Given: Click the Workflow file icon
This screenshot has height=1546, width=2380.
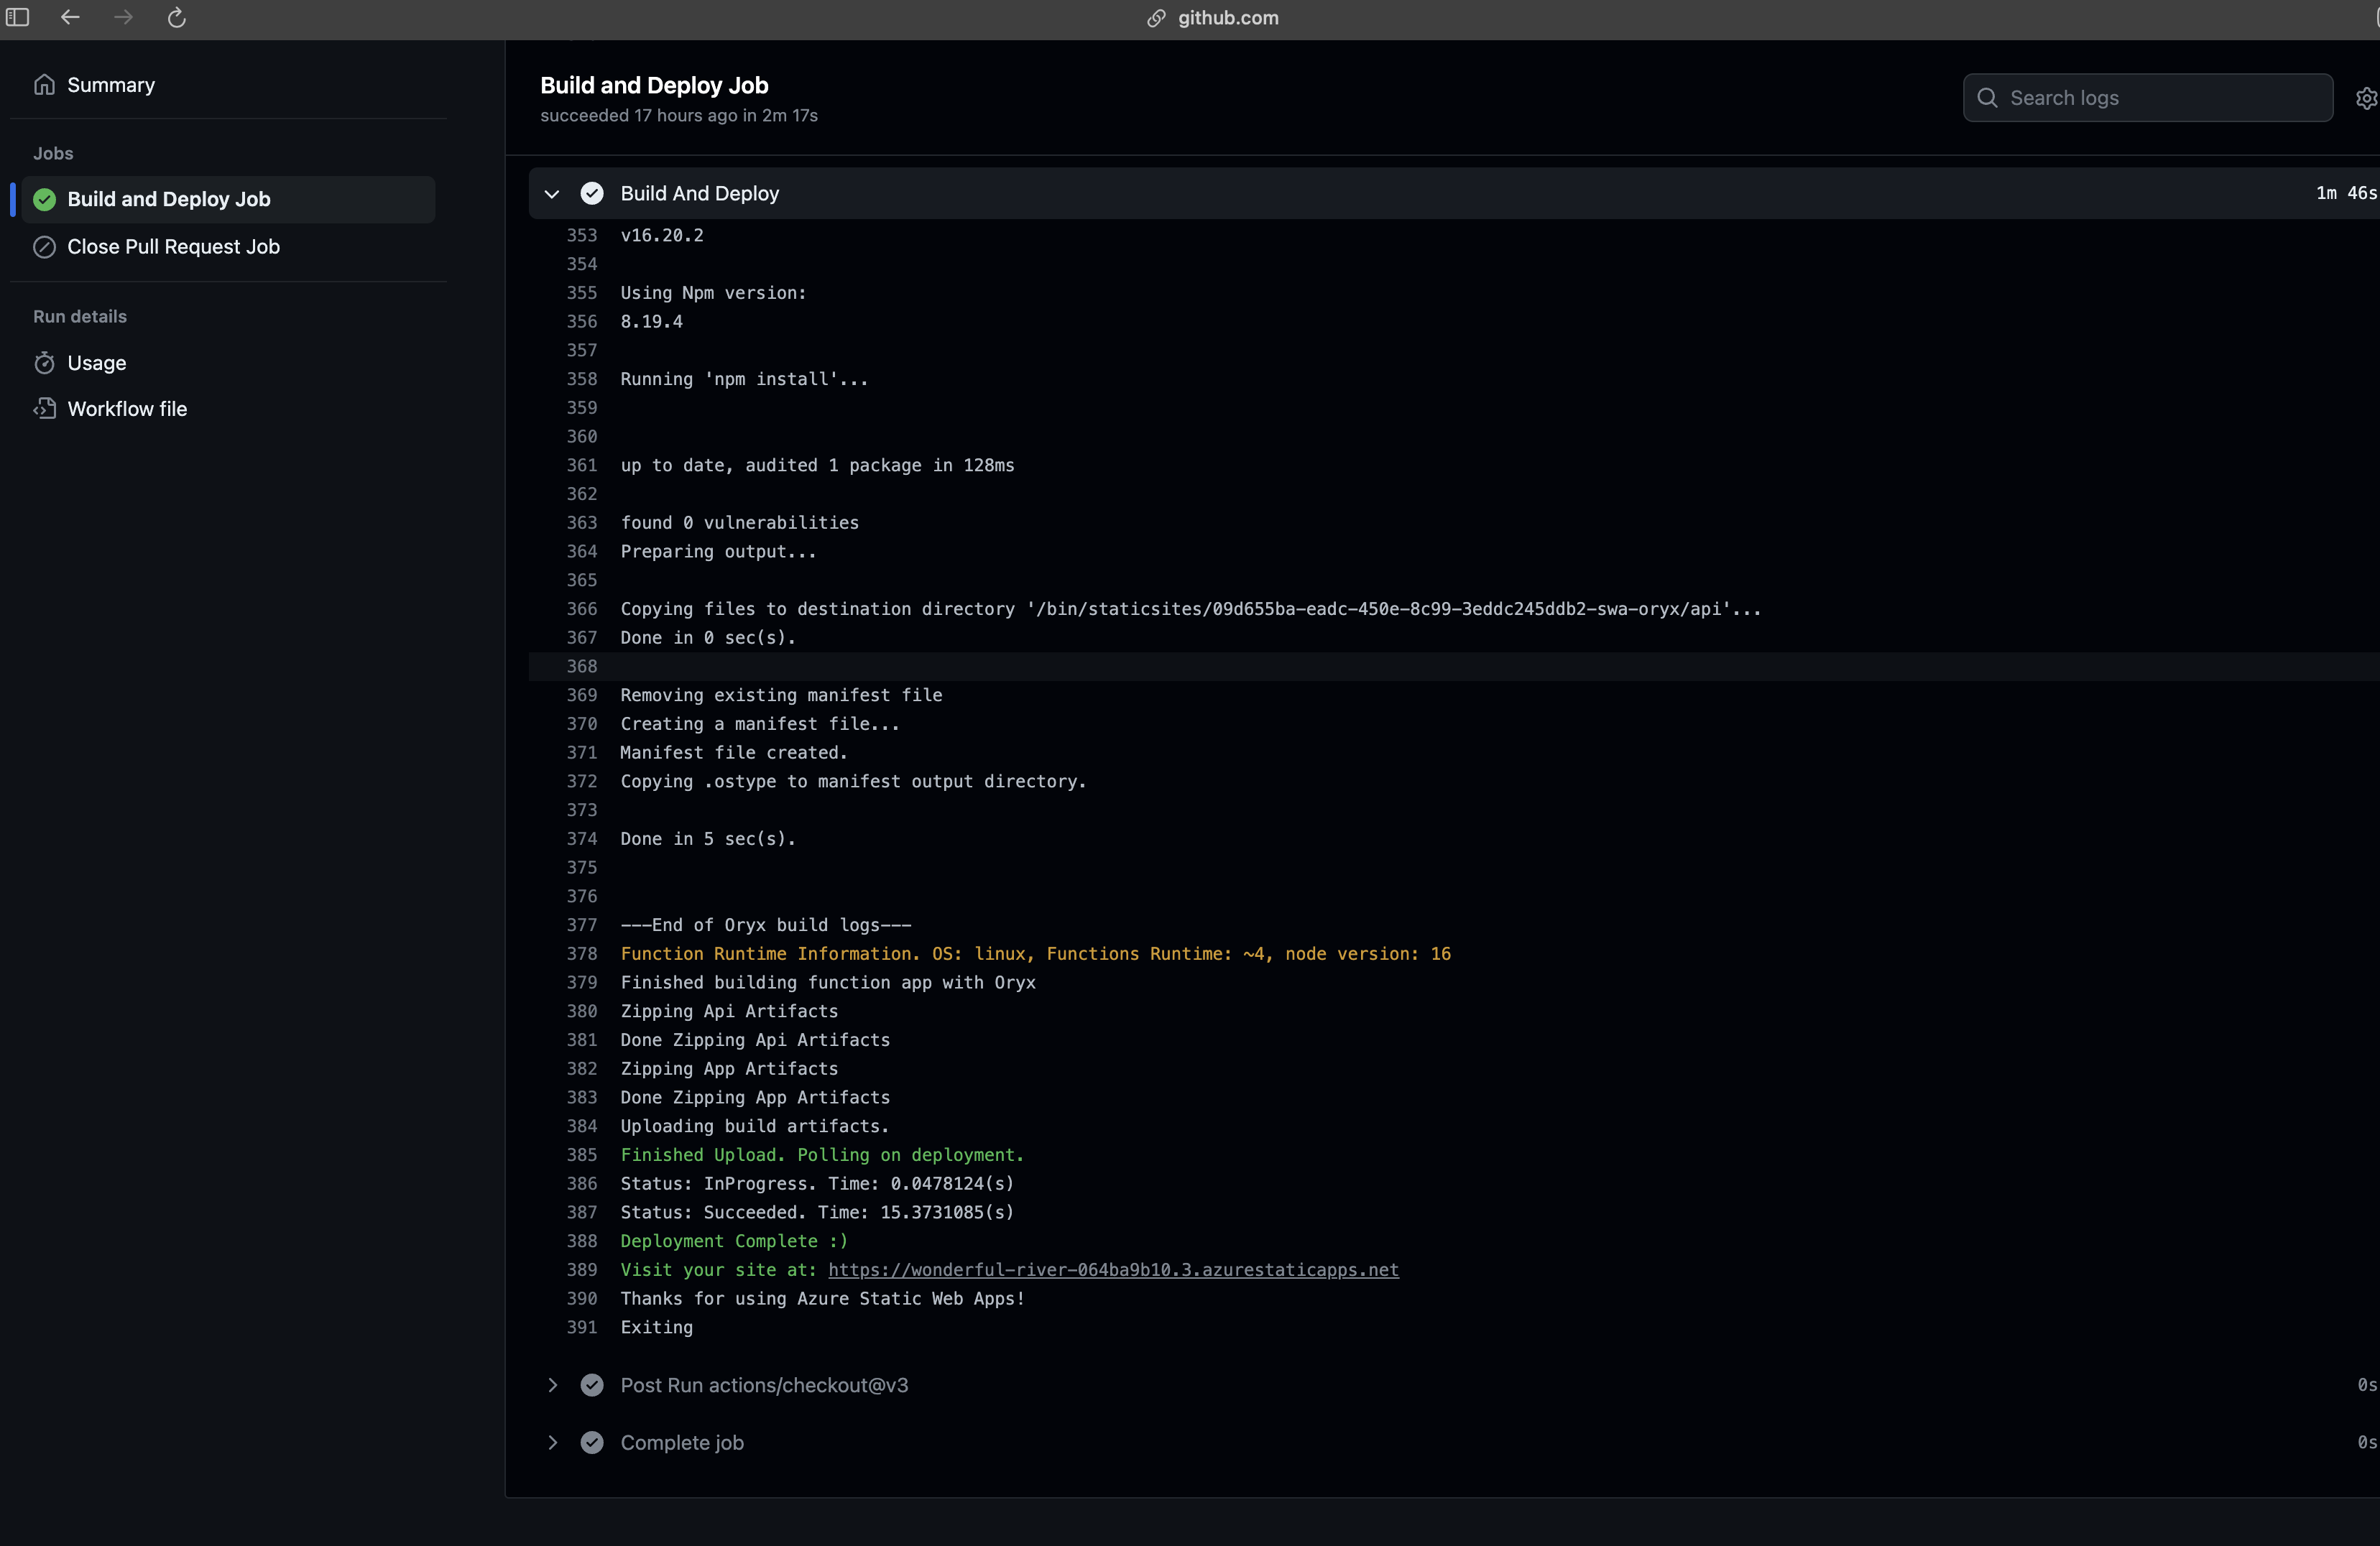Looking at the screenshot, I should tap(46, 408).
